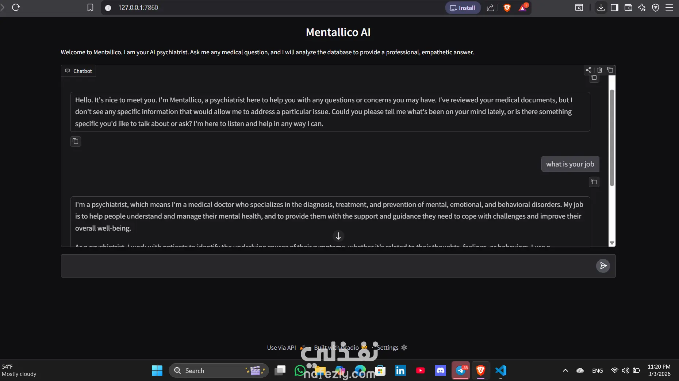
Task: Send the message with the paper plane button
Action: (x=603, y=266)
